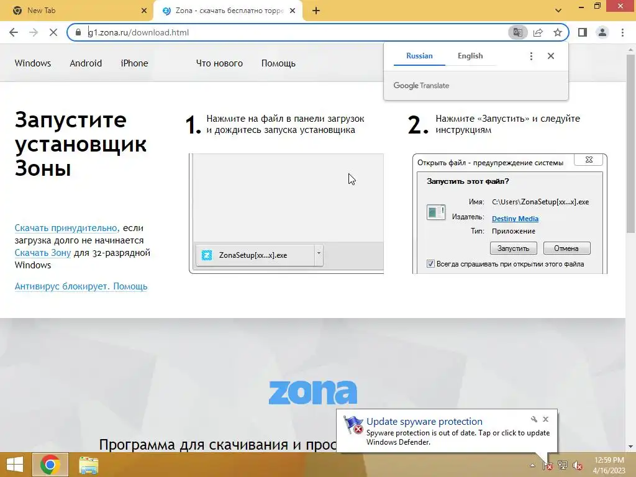Click the Запустить button in the illustration
Viewport: 636px width, 477px height.
coord(513,248)
